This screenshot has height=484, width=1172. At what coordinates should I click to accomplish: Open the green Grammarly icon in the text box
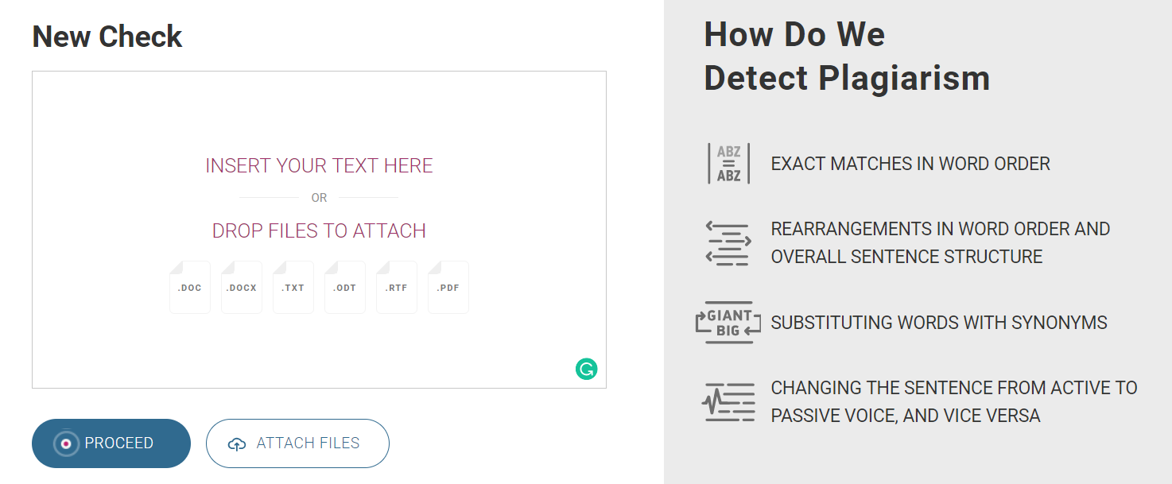(x=587, y=369)
